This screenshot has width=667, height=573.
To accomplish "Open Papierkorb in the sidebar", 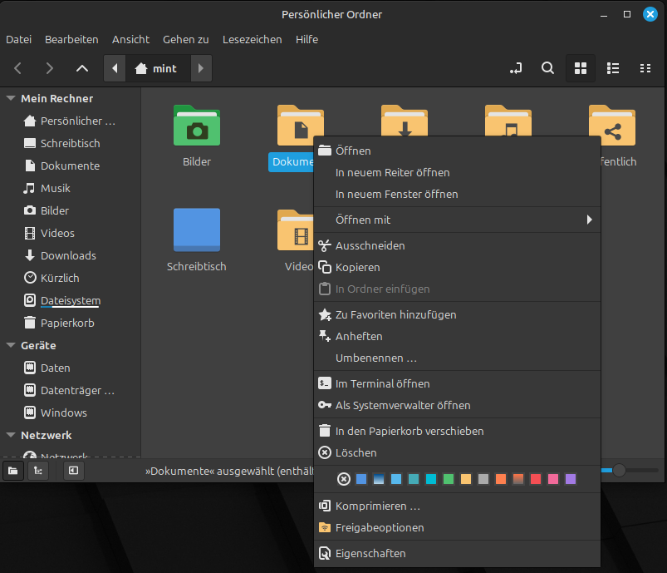I will 66,323.
